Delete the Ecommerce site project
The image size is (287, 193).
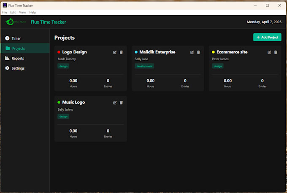(x=276, y=52)
